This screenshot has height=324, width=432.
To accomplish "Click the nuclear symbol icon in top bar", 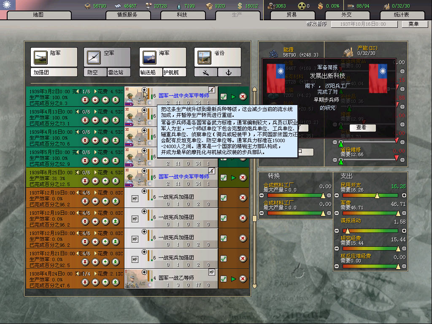I will pos(302,6).
